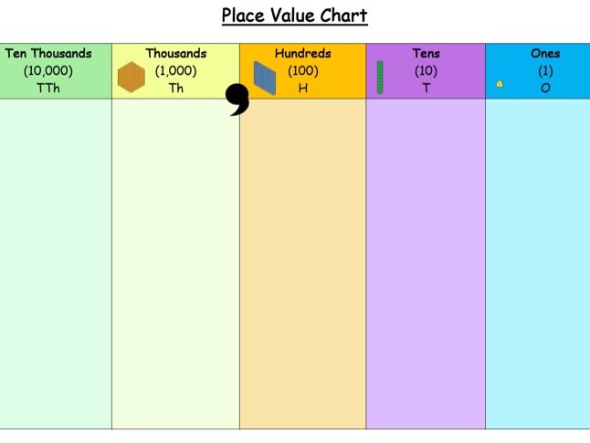Viewport: 590px width, 443px height.
Task: Click the green tens rod icon
Action: [380, 78]
